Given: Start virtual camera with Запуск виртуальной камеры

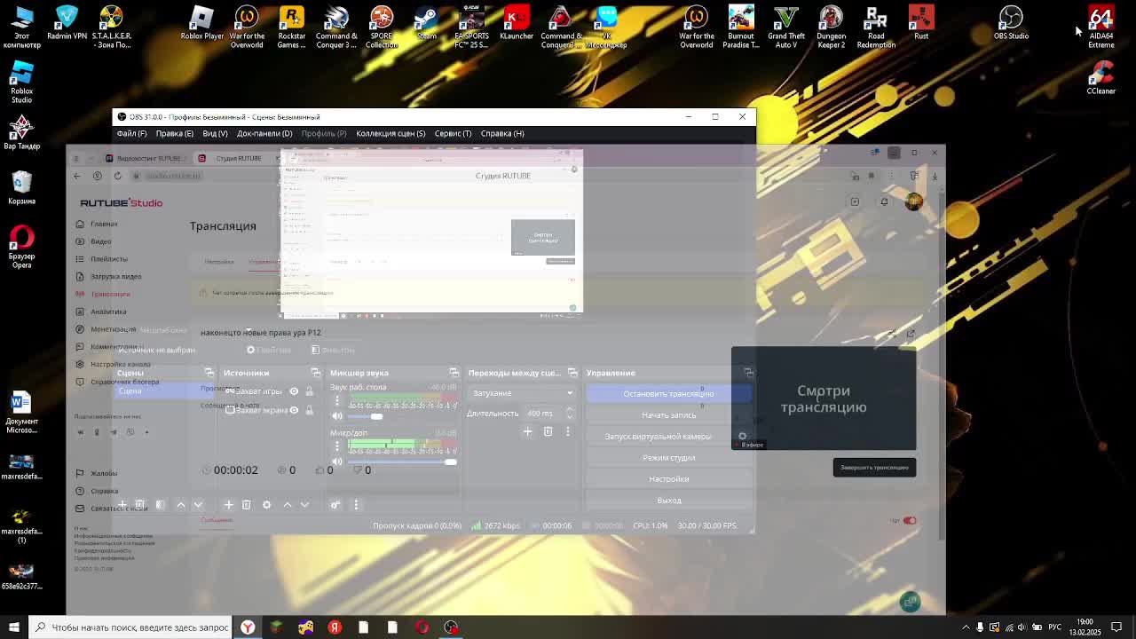Looking at the screenshot, I should 658,437.
